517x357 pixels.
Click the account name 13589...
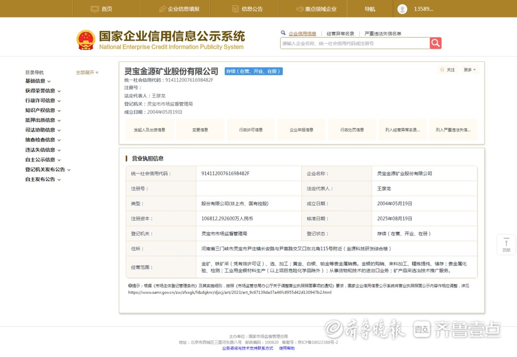[424, 9]
